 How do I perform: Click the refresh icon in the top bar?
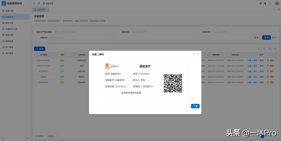[x=39, y=3]
